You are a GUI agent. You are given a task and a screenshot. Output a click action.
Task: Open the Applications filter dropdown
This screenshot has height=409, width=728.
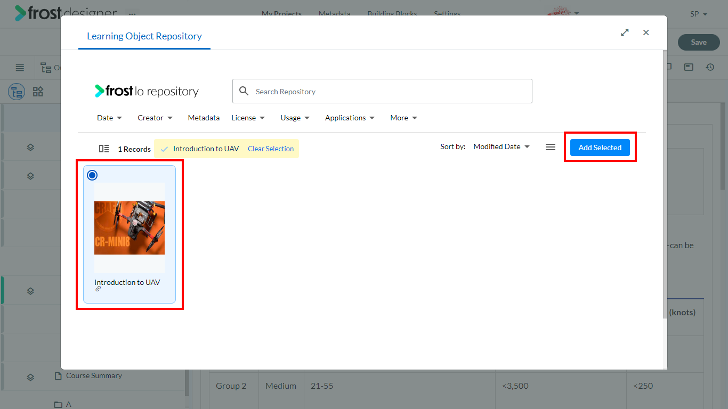pos(350,118)
